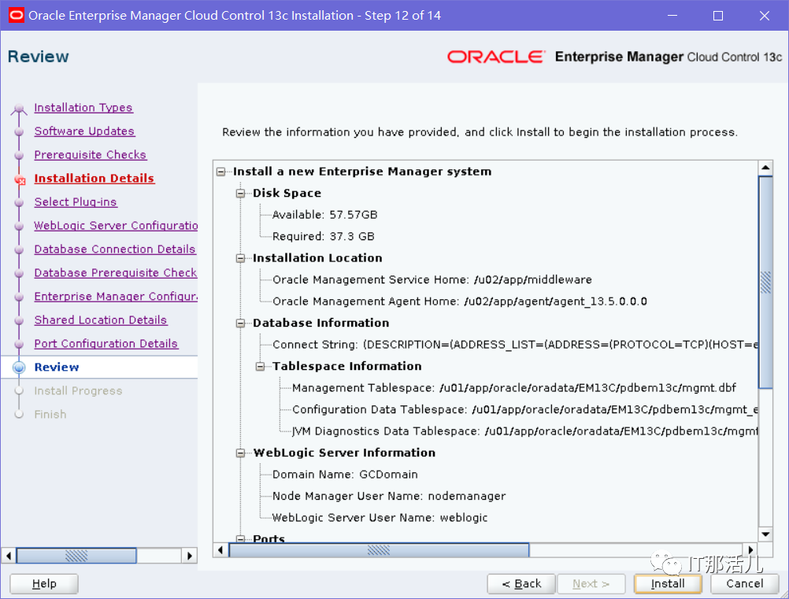Maximize the installer window
Screen dimensions: 789x599
click(x=718, y=16)
